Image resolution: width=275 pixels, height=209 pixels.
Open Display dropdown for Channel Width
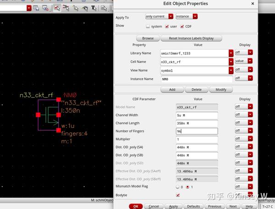(x=244, y=115)
